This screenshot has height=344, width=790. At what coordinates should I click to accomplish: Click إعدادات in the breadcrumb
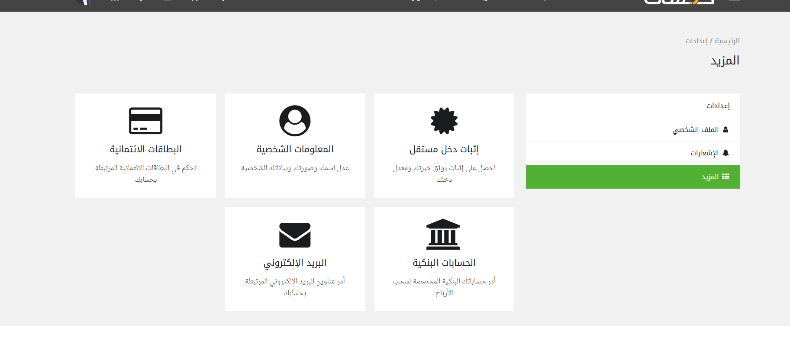[696, 41]
